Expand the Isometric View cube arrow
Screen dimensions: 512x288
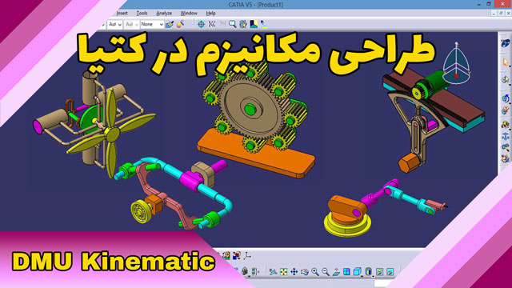pyautogui.click(x=362, y=276)
